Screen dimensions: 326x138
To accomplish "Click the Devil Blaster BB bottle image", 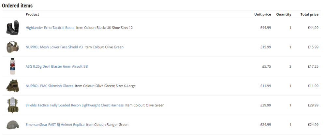I will (13, 66).
